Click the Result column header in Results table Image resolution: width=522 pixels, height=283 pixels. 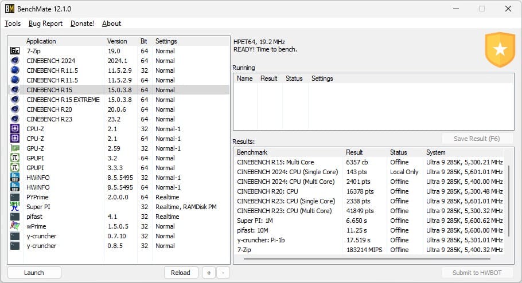coord(355,152)
